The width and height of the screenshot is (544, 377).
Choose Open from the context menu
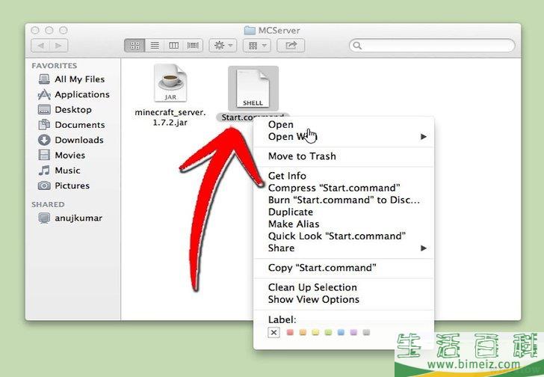[x=281, y=125]
